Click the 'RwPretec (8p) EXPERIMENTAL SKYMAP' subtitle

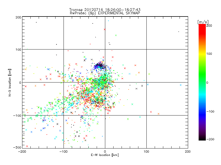[x=105, y=13]
